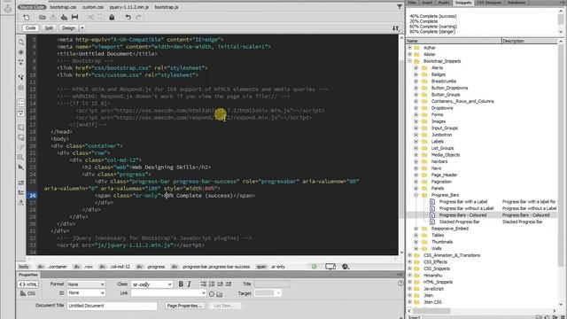567x319 pixels.
Task: Click the Properties panel help icon
Action: (400, 284)
